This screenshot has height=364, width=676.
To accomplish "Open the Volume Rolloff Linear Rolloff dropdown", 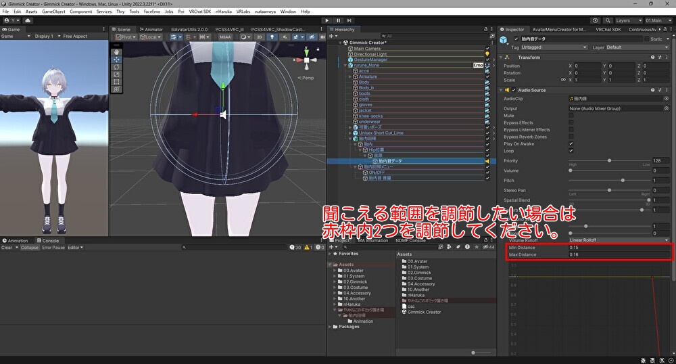I will click(x=619, y=240).
